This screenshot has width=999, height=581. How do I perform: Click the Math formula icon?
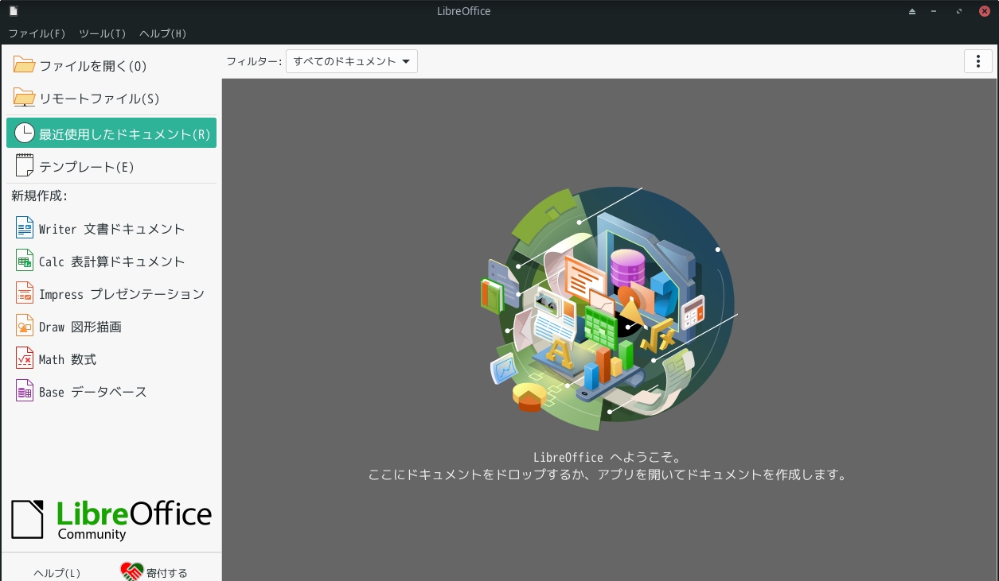point(25,358)
